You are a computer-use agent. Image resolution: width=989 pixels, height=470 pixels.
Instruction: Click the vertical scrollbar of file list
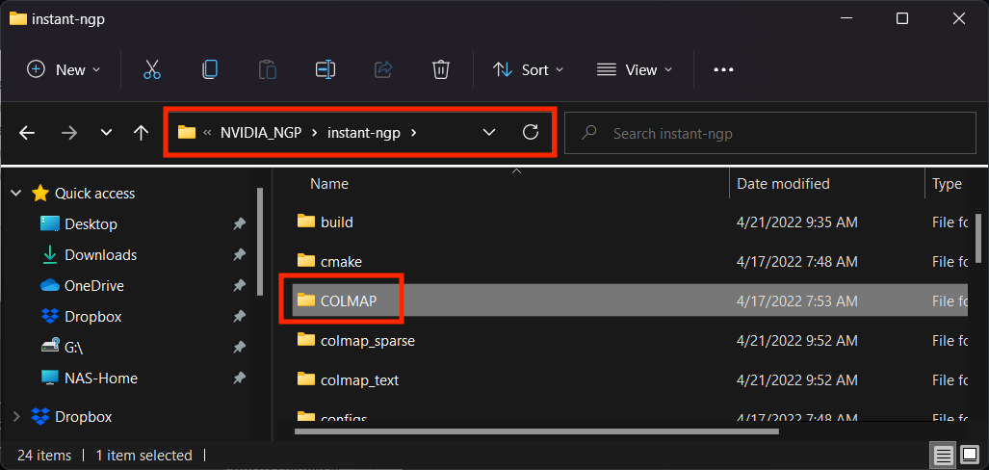(978, 238)
